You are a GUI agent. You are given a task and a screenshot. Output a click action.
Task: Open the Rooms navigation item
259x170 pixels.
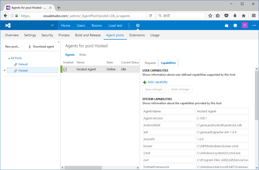point(97,26)
